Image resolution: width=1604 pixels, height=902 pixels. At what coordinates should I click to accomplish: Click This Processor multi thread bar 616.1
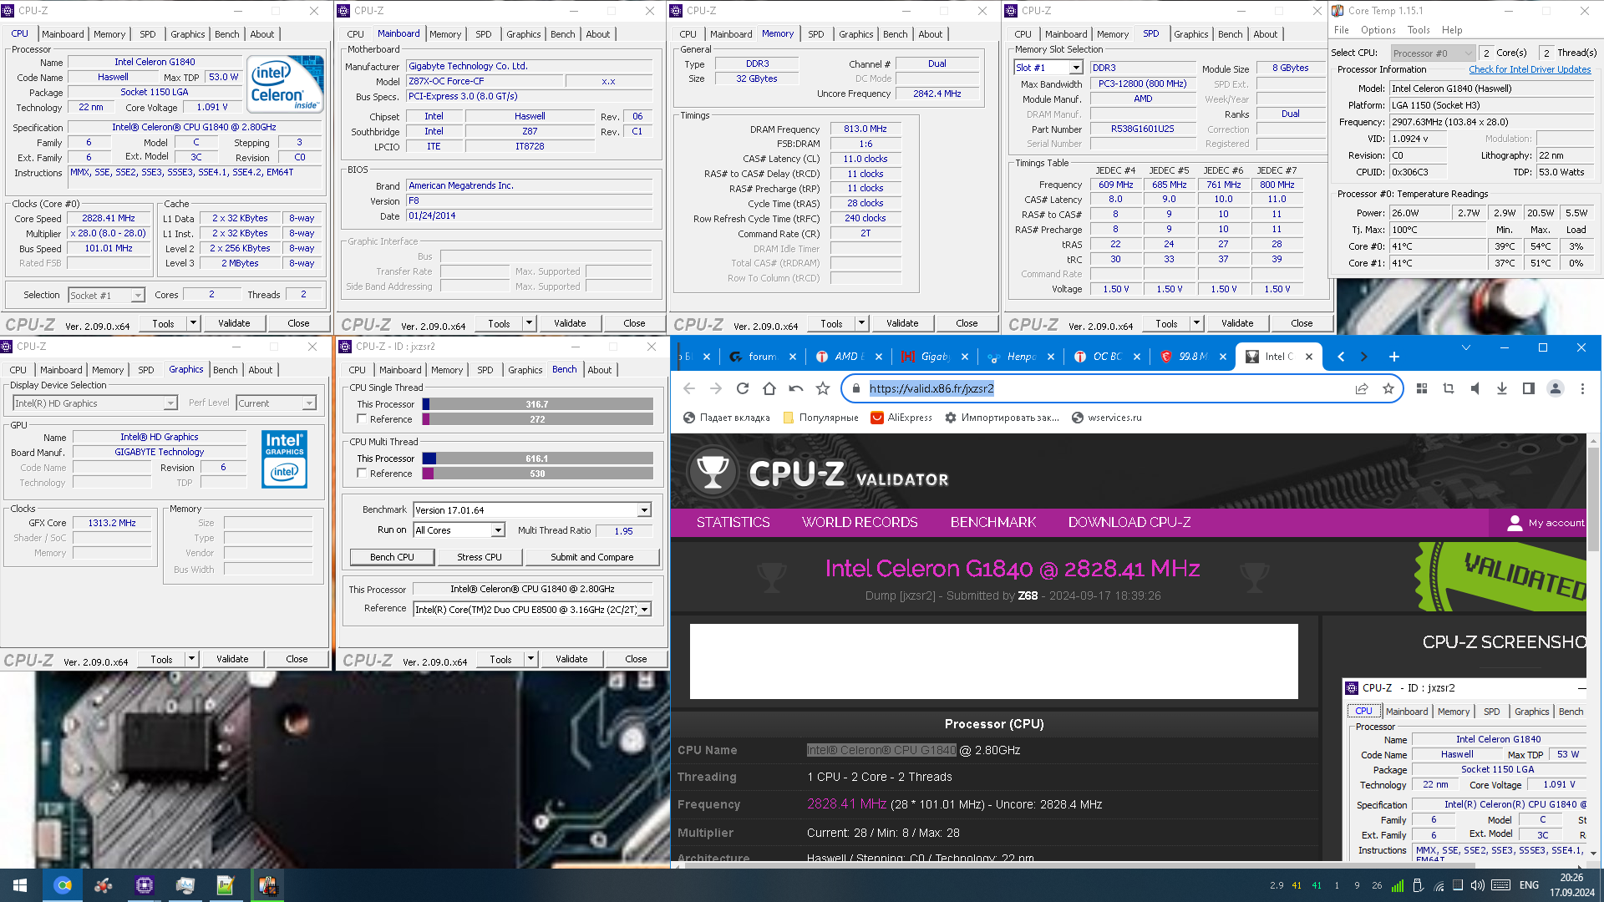[538, 459]
